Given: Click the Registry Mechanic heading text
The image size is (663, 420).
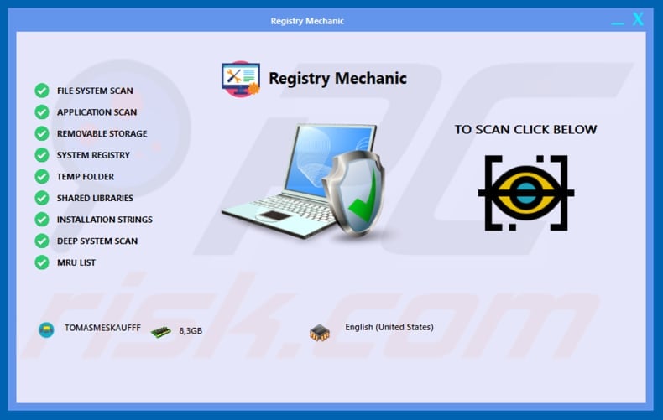Looking at the screenshot, I should point(337,79).
